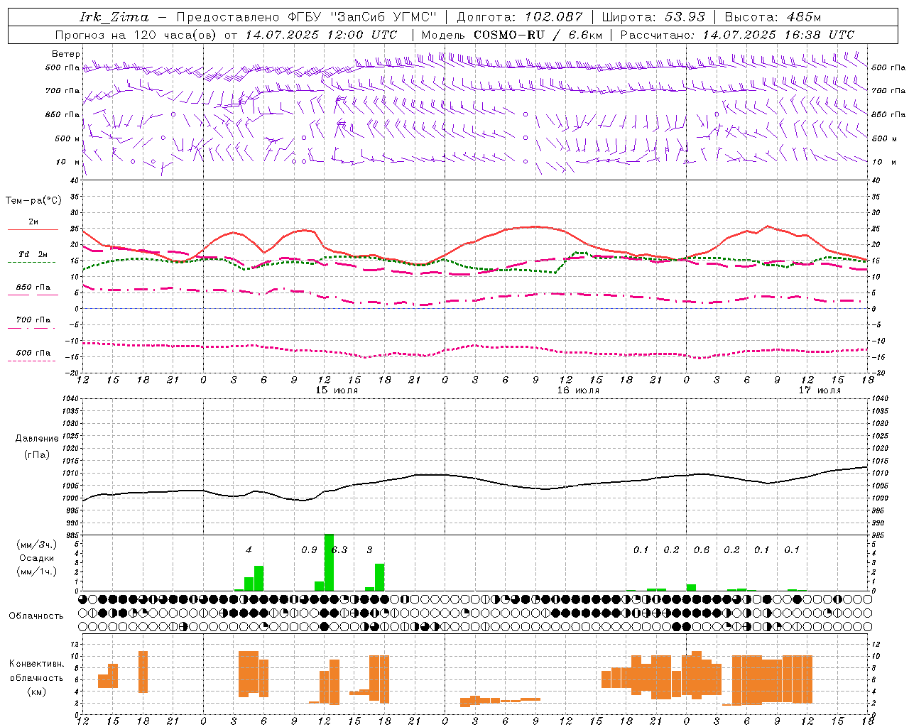This screenshot has height=727, width=909.
Task: Click the Рассчитано: 14.07.2025 16:38 UTC timestamp
Action: (737, 35)
